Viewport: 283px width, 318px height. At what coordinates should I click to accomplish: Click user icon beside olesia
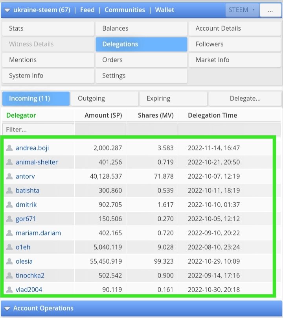[x=9, y=261]
